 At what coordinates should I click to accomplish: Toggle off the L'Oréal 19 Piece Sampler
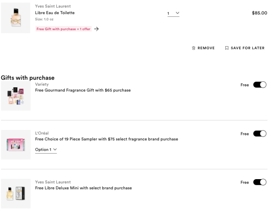[x=260, y=134]
